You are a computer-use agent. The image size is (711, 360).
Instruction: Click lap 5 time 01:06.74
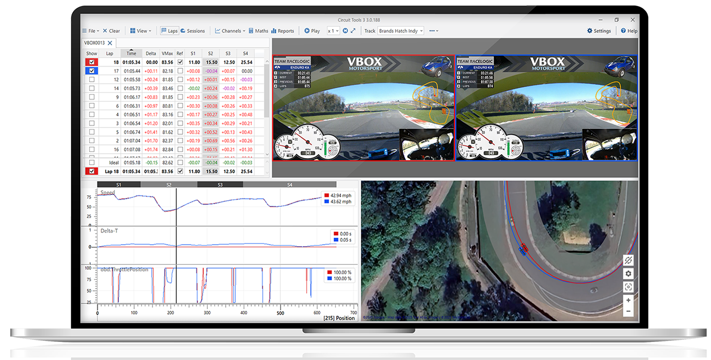click(131, 132)
